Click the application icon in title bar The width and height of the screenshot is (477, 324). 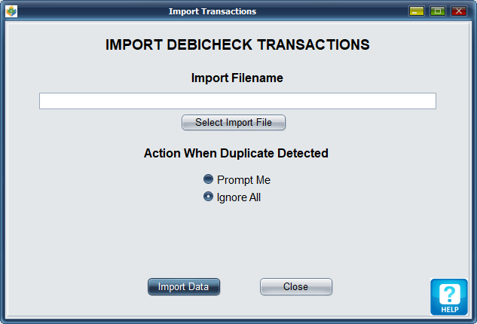click(x=11, y=11)
